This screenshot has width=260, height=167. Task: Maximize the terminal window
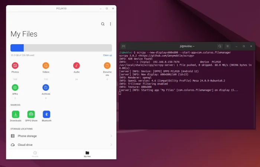[244, 46]
